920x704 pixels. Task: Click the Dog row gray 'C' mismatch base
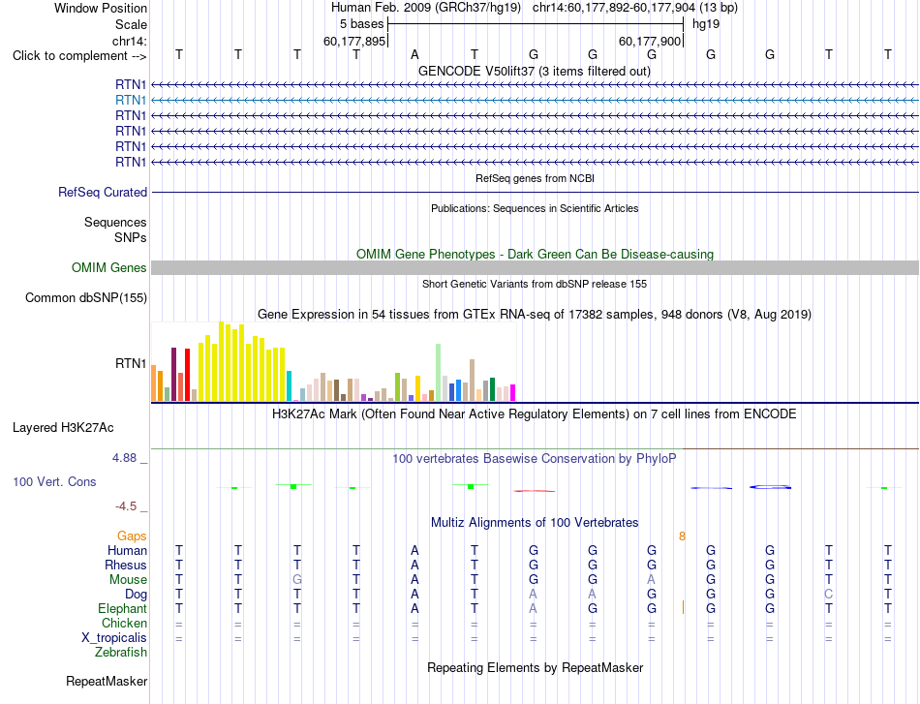point(828,594)
